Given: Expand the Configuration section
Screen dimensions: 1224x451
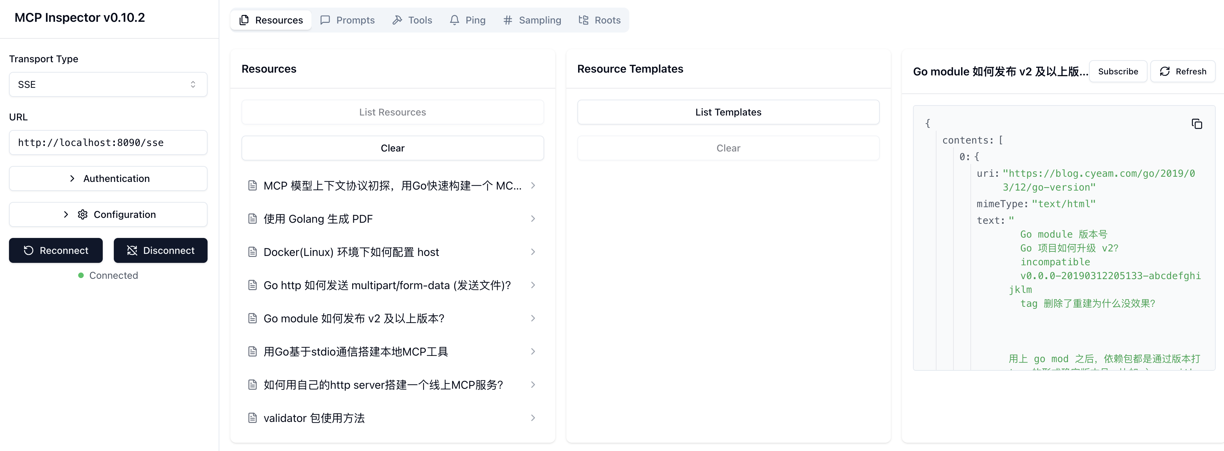Looking at the screenshot, I should 108,214.
